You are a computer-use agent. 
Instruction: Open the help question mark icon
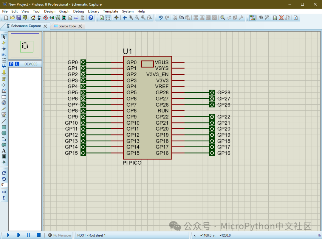[91, 18]
